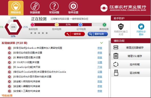Click step 4 其他检测 marker
Image resolution: width=151 pixels, height=98 pixels.
click(104, 25)
